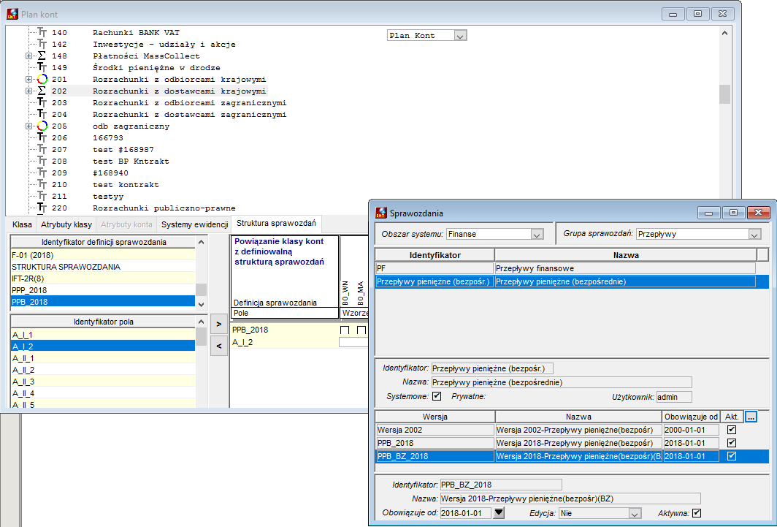Expand tree node for account 202
The image size is (777, 527).
[28, 91]
